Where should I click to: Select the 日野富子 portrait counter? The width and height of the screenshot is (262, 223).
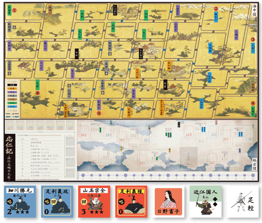(x=168, y=202)
